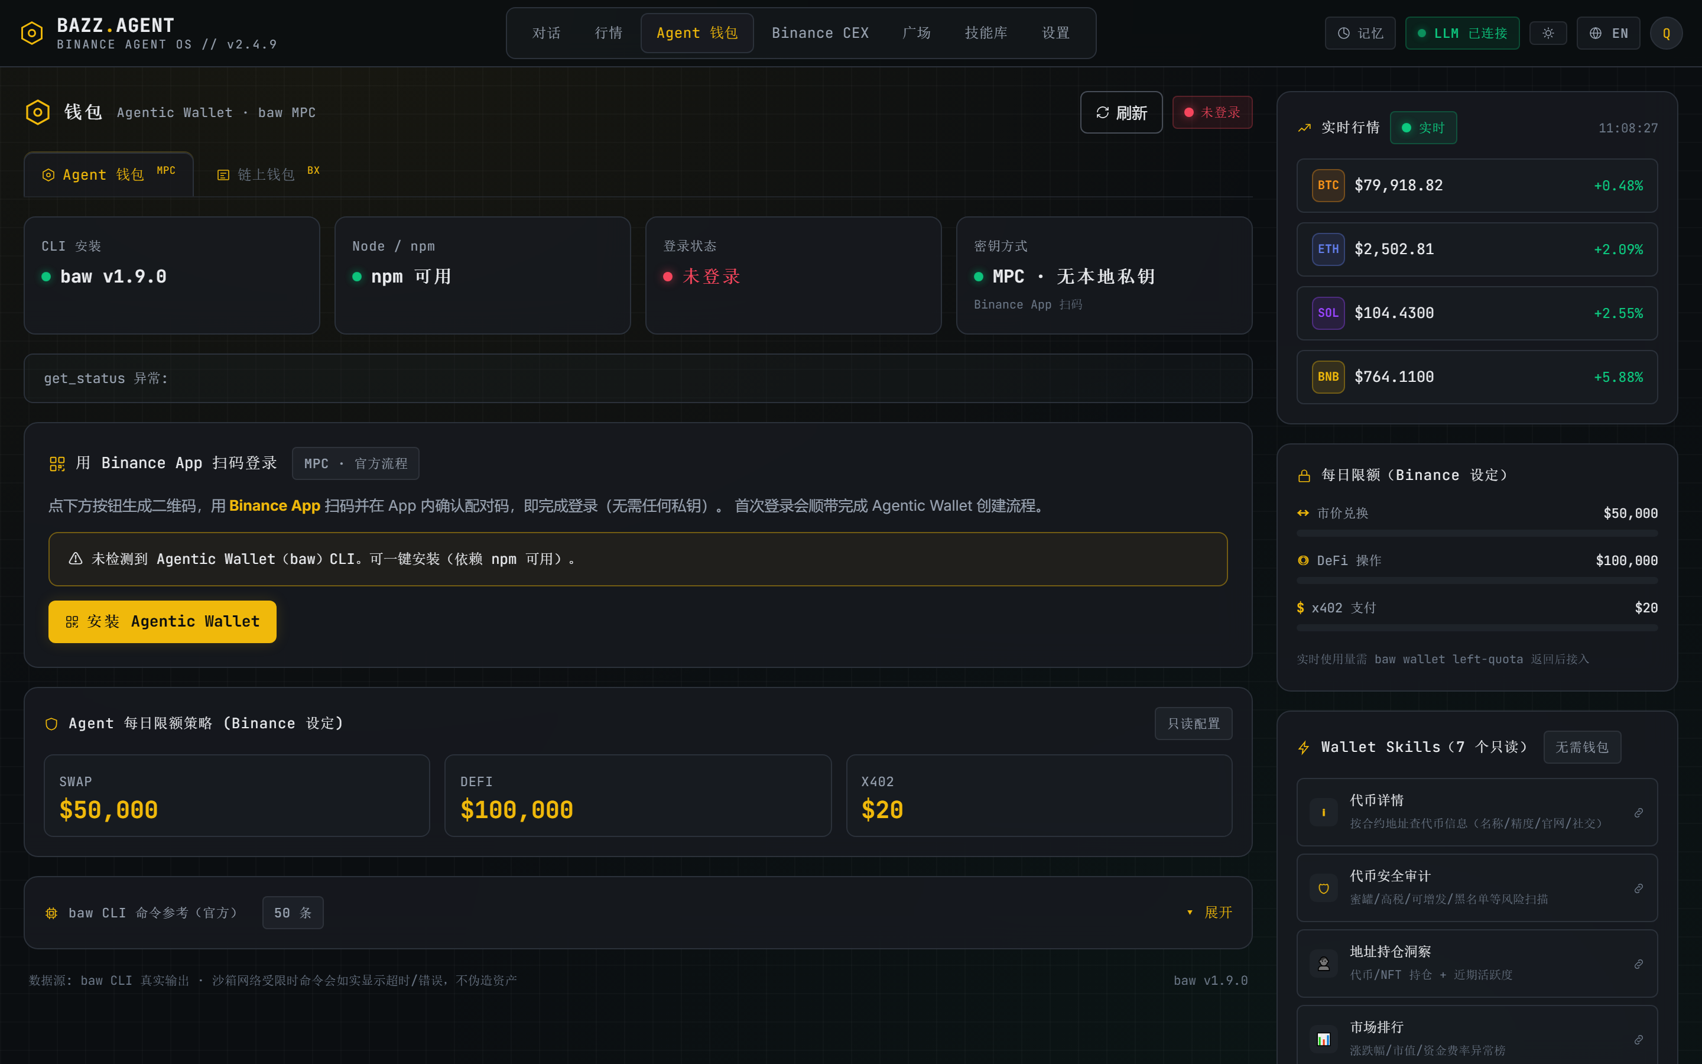Image resolution: width=1702 pixels, height=1064 pixels.
Task: Click the shield icon on 代币安全审计 card
Action: (x=1324, y=888)
